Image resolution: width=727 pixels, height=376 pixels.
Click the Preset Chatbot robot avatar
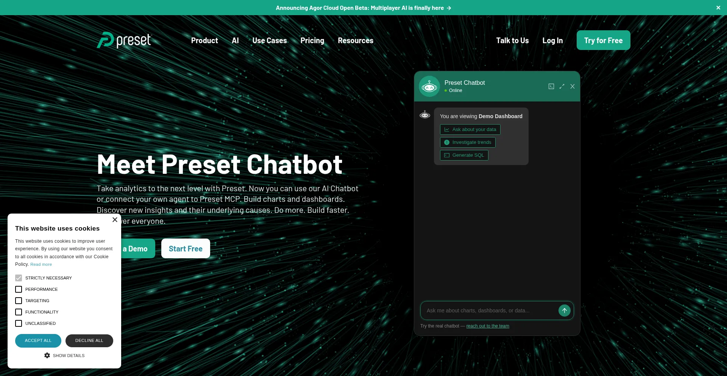[429, 86]
